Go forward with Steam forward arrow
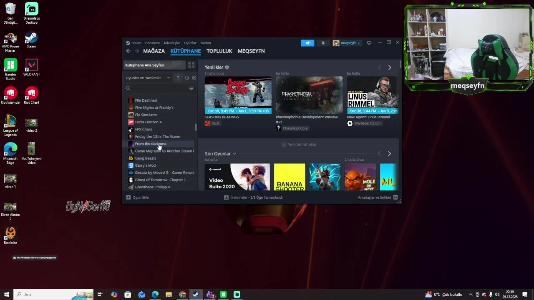The width and height of the screenshot is (534, 300). click(x=137, y=51)
